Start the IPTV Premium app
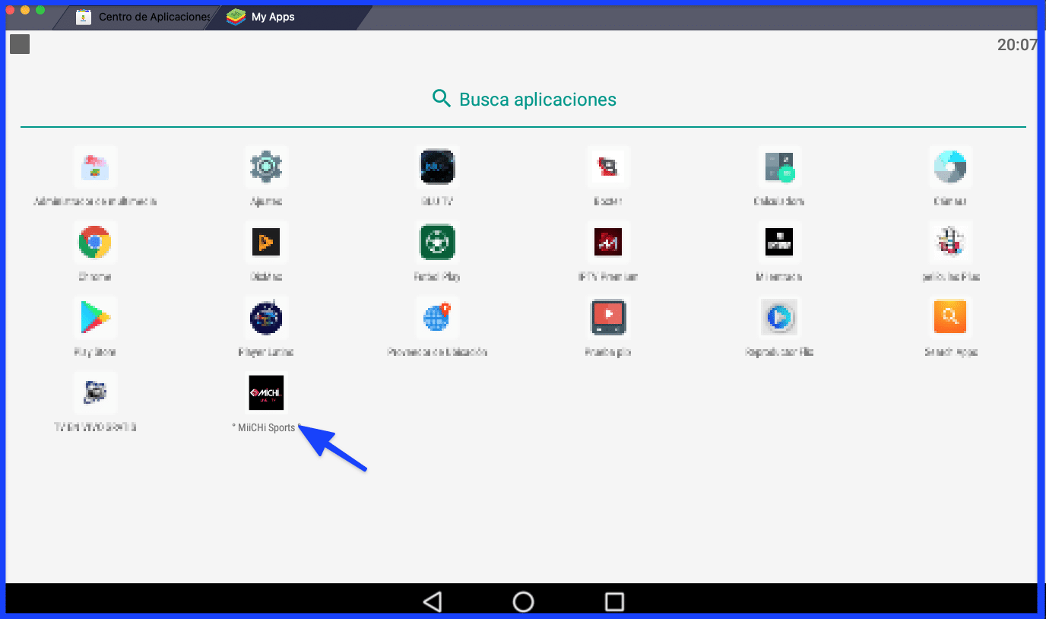The height and width of the screenshot is (619, 1046). pyautogui.click(x=608, y=242)
